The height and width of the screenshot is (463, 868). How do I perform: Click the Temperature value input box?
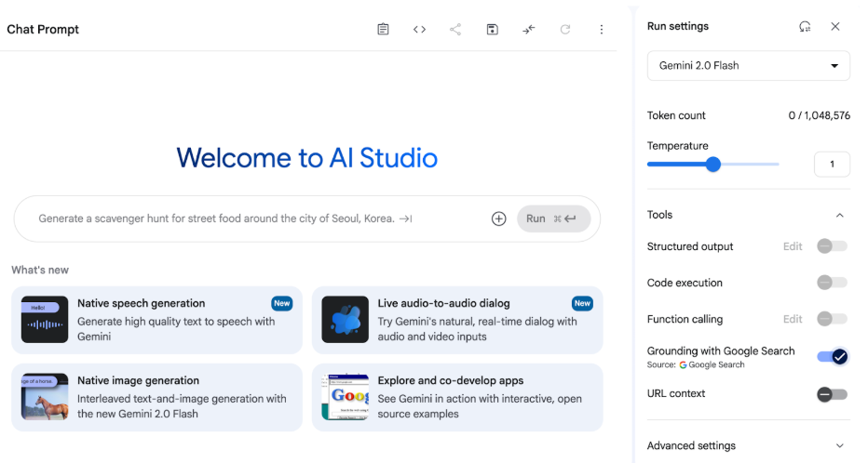832,164
